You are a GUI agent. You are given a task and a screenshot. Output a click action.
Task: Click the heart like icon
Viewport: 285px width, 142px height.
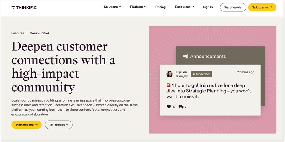tap(169, 107)
